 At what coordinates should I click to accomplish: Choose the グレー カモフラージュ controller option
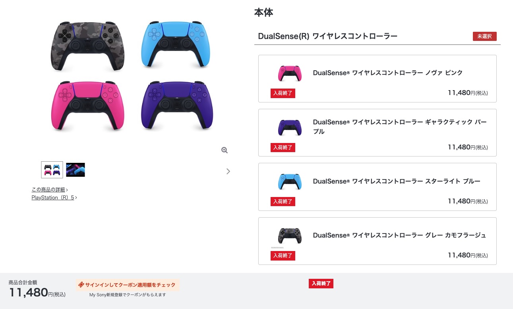[x=377, y=241]
